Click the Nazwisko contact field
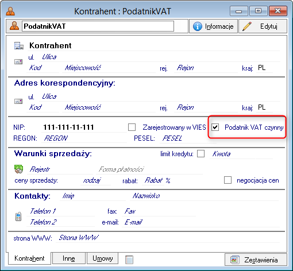 pos(204,196)
